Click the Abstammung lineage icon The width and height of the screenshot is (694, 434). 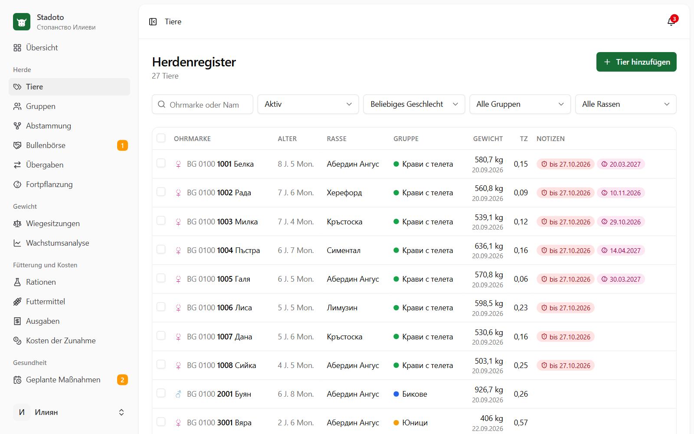(x=17, y=126)
